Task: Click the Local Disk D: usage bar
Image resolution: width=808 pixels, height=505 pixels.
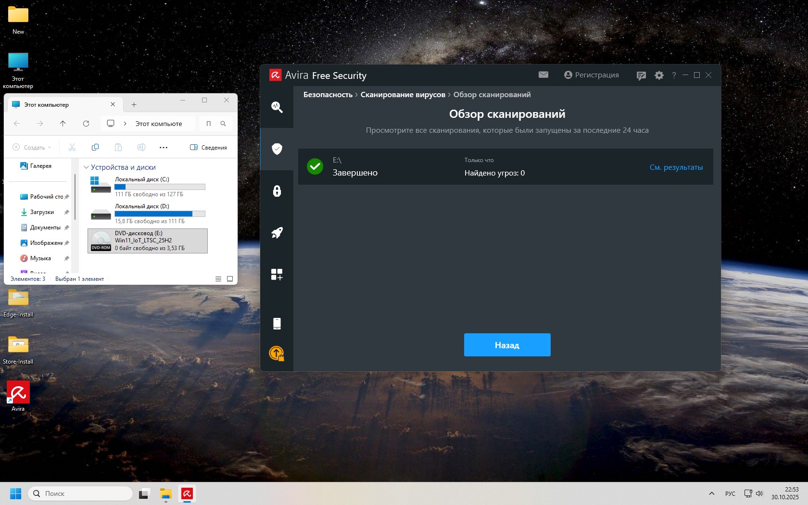Action: pyautogui.click(x=160, y=214)
